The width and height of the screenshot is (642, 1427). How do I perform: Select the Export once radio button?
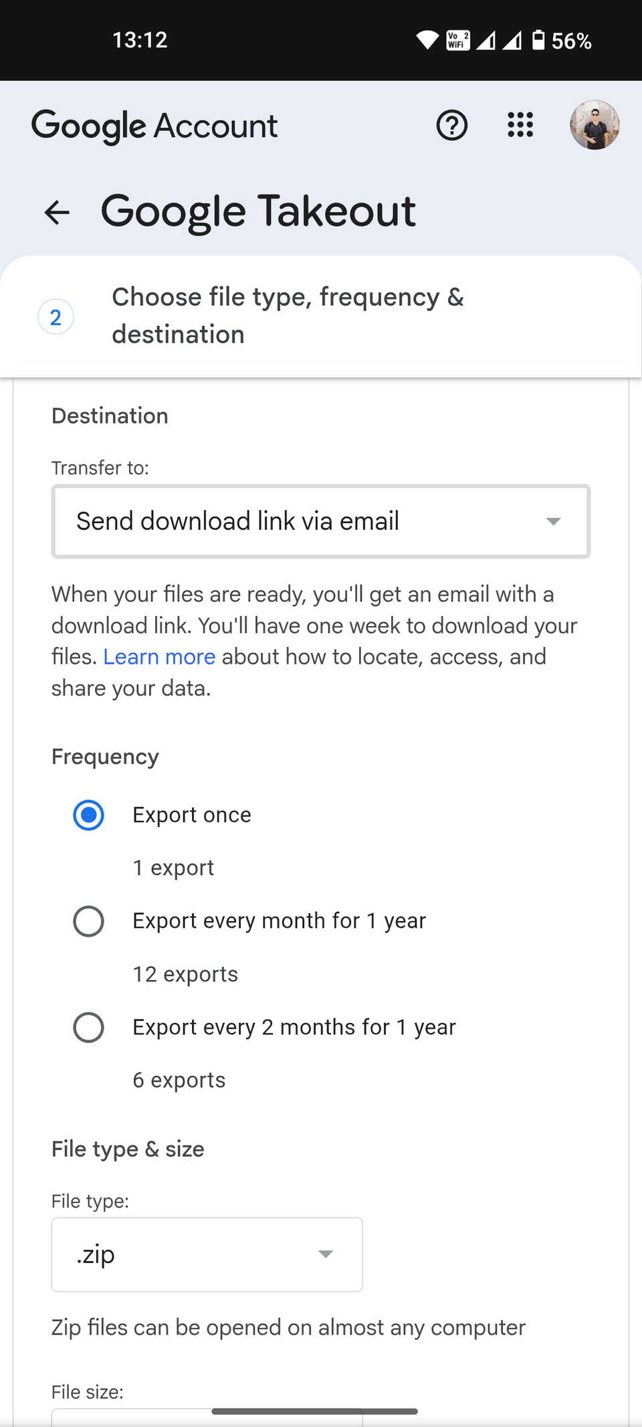[88, 815]
